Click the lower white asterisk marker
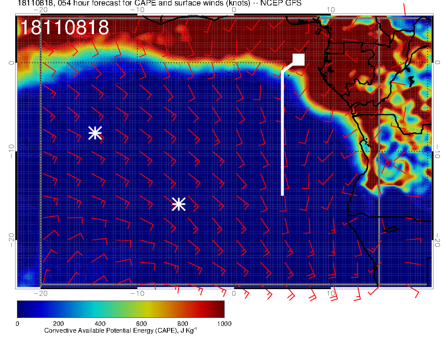This screenshot has height=344, width=445. (179, 204)
